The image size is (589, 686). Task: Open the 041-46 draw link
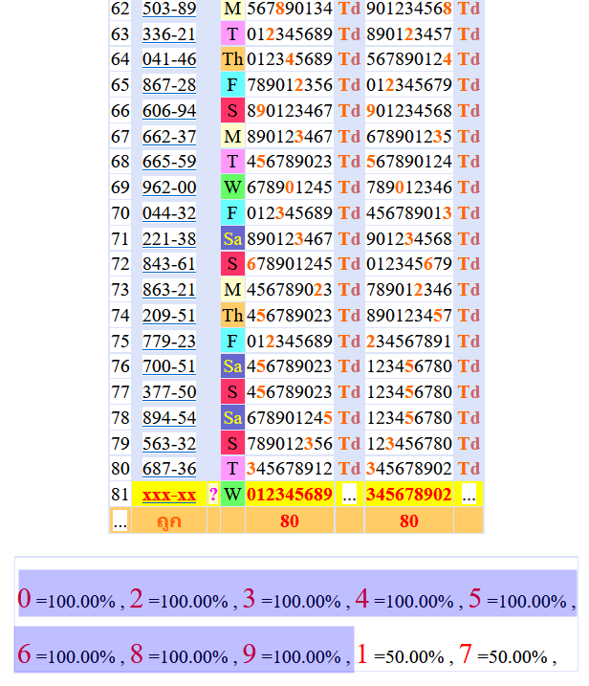click(169, 59)
